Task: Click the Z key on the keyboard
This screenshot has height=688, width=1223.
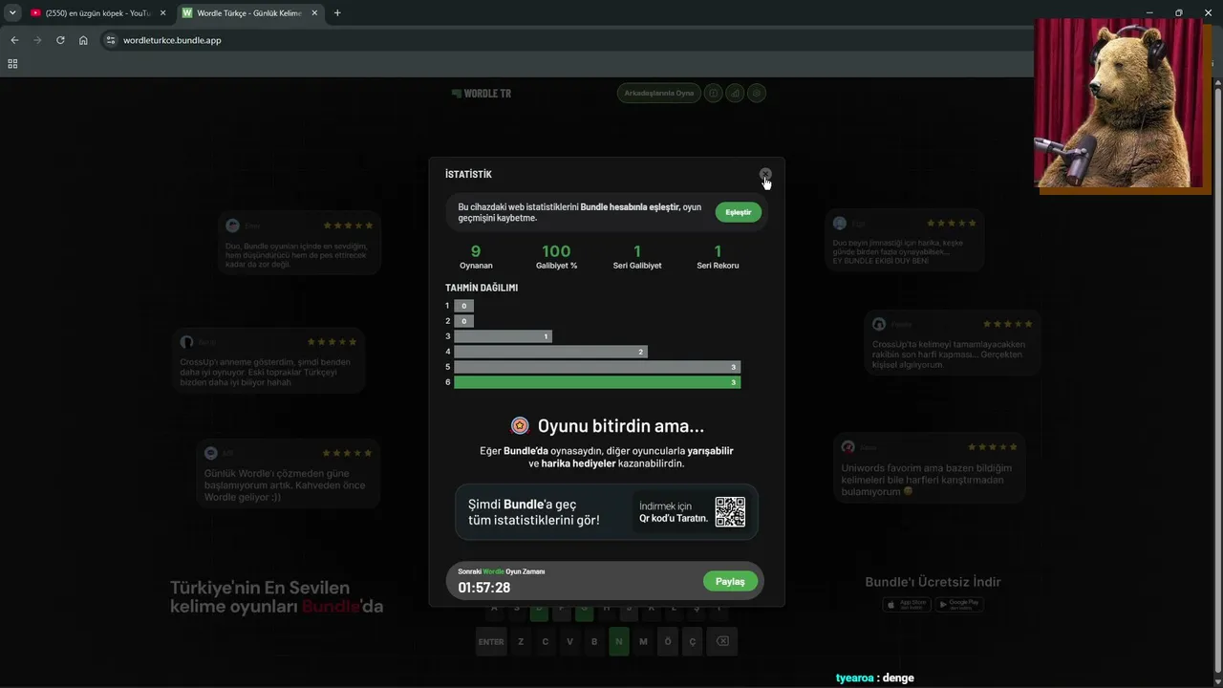Action: click(521, 641)
